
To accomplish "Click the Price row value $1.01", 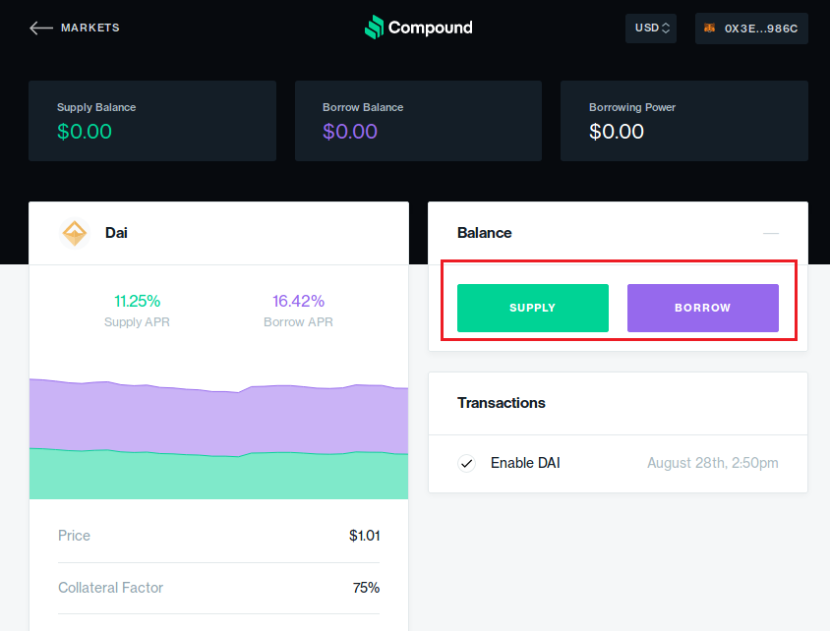I will 364,536.
